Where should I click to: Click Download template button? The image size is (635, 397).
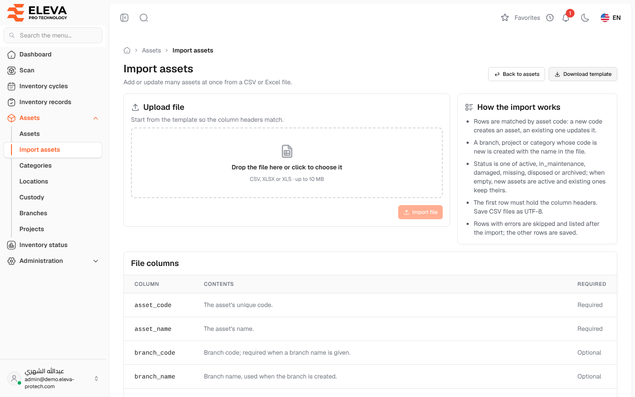coord(583,74)
